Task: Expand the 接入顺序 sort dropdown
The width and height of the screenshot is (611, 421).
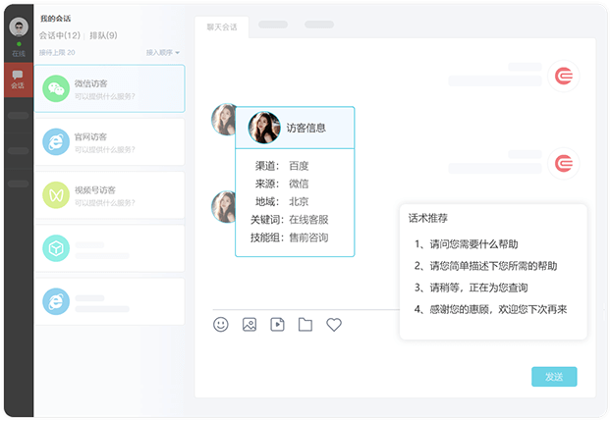Action: point(163,52)
